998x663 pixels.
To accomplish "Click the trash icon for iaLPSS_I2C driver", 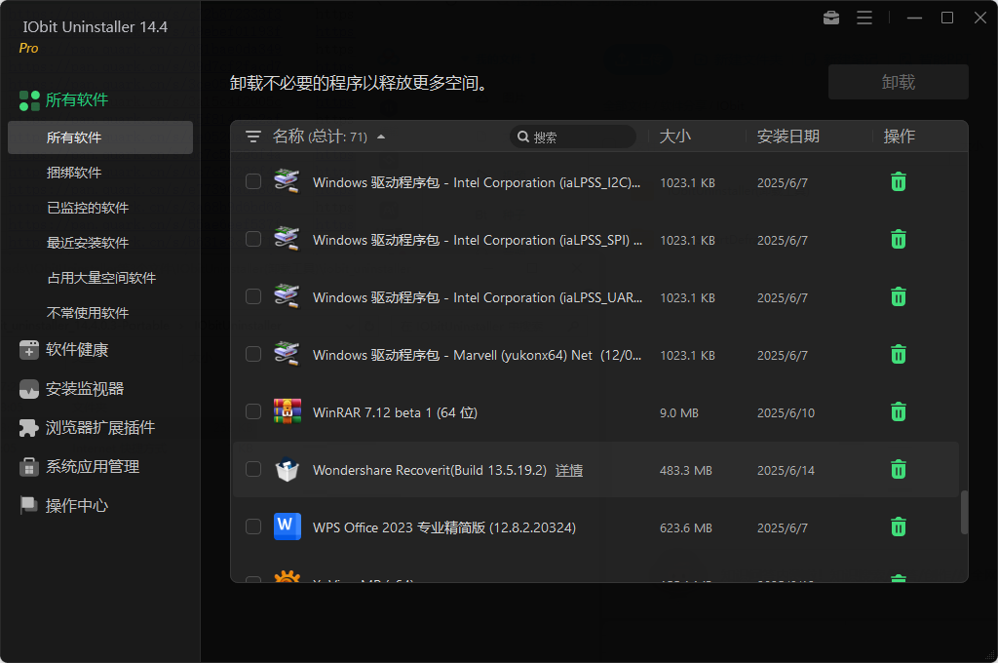I will [898, 182].
